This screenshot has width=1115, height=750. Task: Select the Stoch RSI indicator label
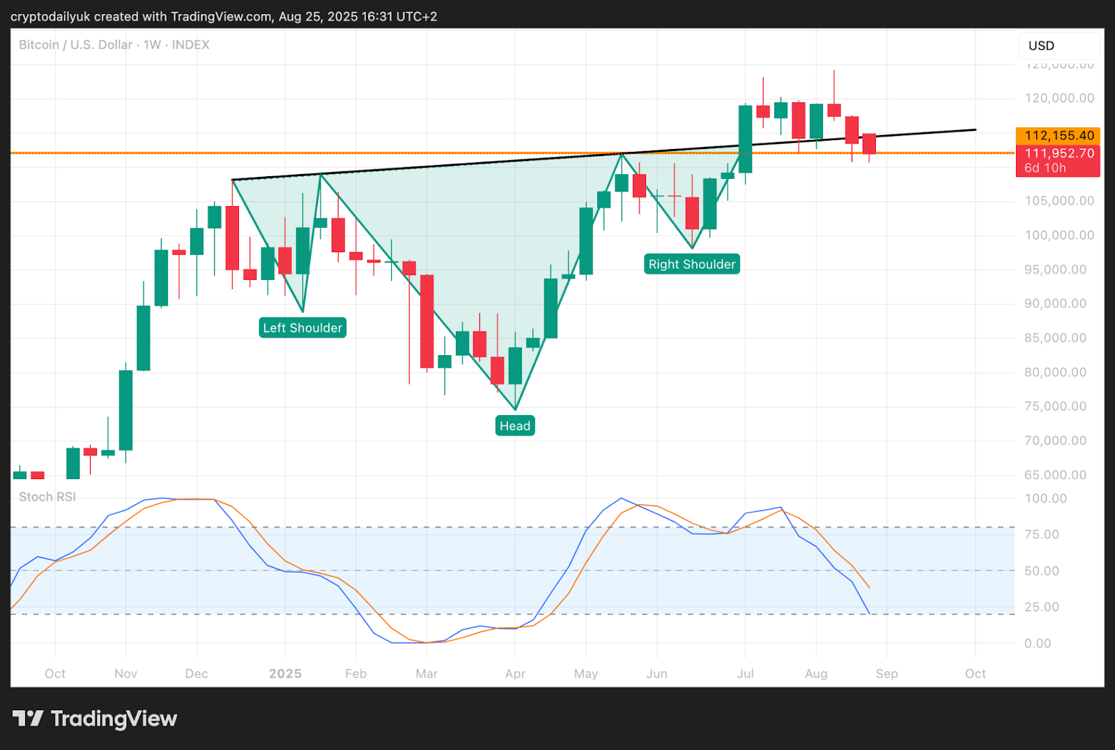47,497
